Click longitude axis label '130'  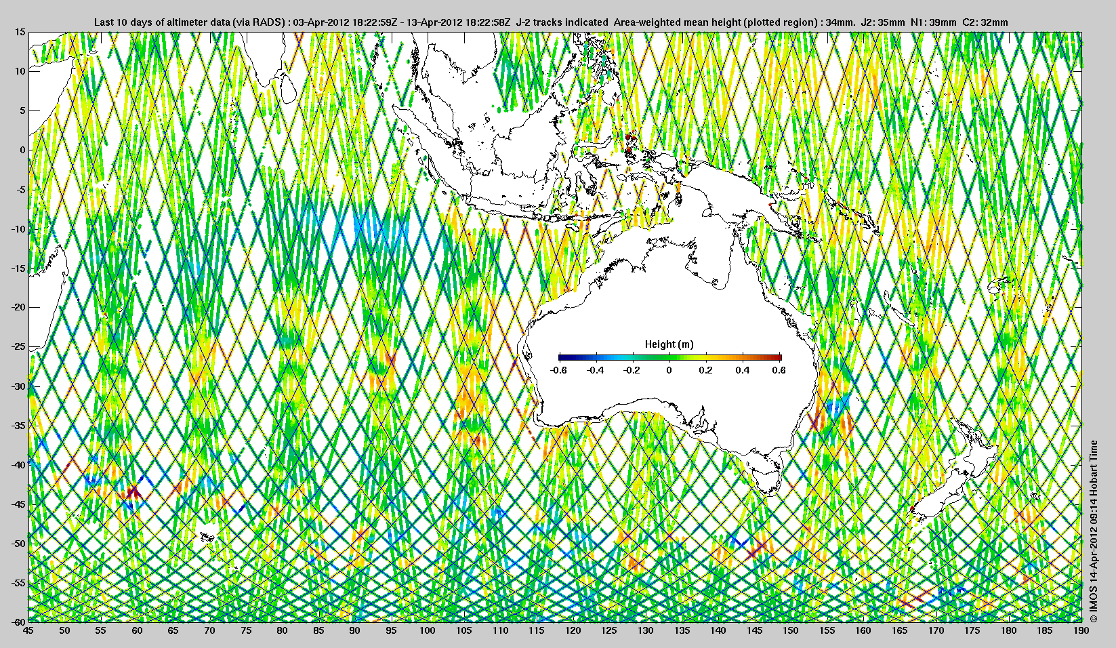click(x=646, y=630)
